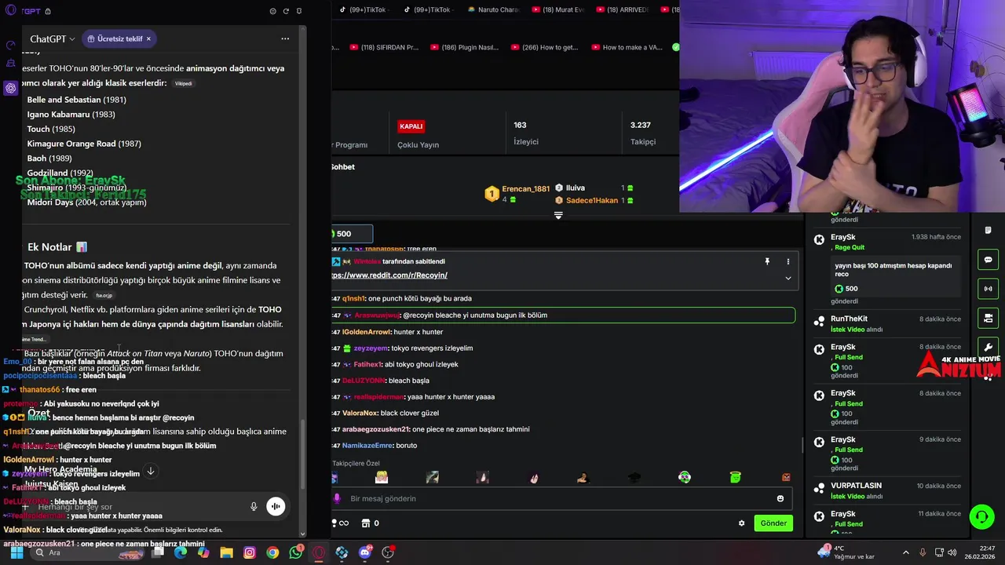The width and height of the screenshot is (1005, 565).
Task: Open the Vikipedi source chip
Action: (183, 83)
